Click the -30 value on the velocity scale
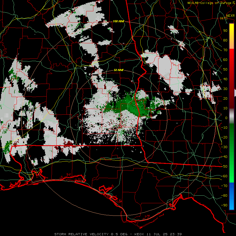This screenshot has height=236, width=236. 224,147
